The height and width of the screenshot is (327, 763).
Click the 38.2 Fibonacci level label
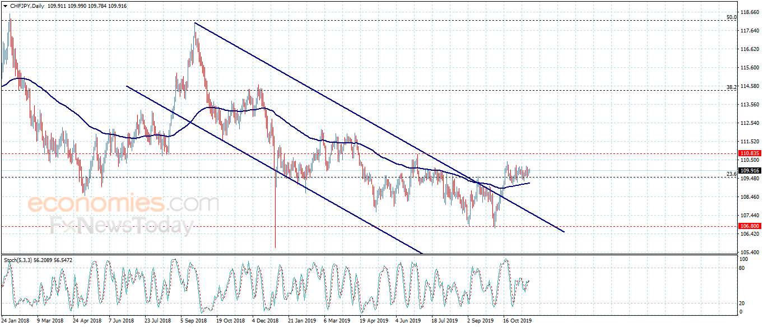[731, 87]
